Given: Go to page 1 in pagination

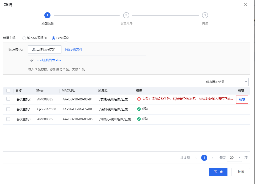Looking at the screenshot, I should tap(204, 158).
